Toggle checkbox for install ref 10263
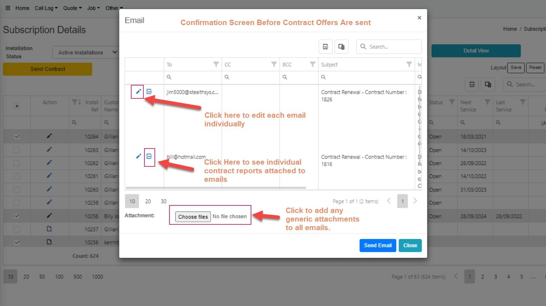546x306 pixels. coord(17,150)
